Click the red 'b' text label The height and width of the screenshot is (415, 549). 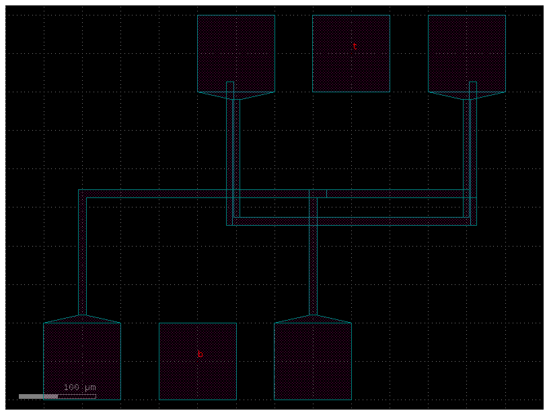pos(200,354)
